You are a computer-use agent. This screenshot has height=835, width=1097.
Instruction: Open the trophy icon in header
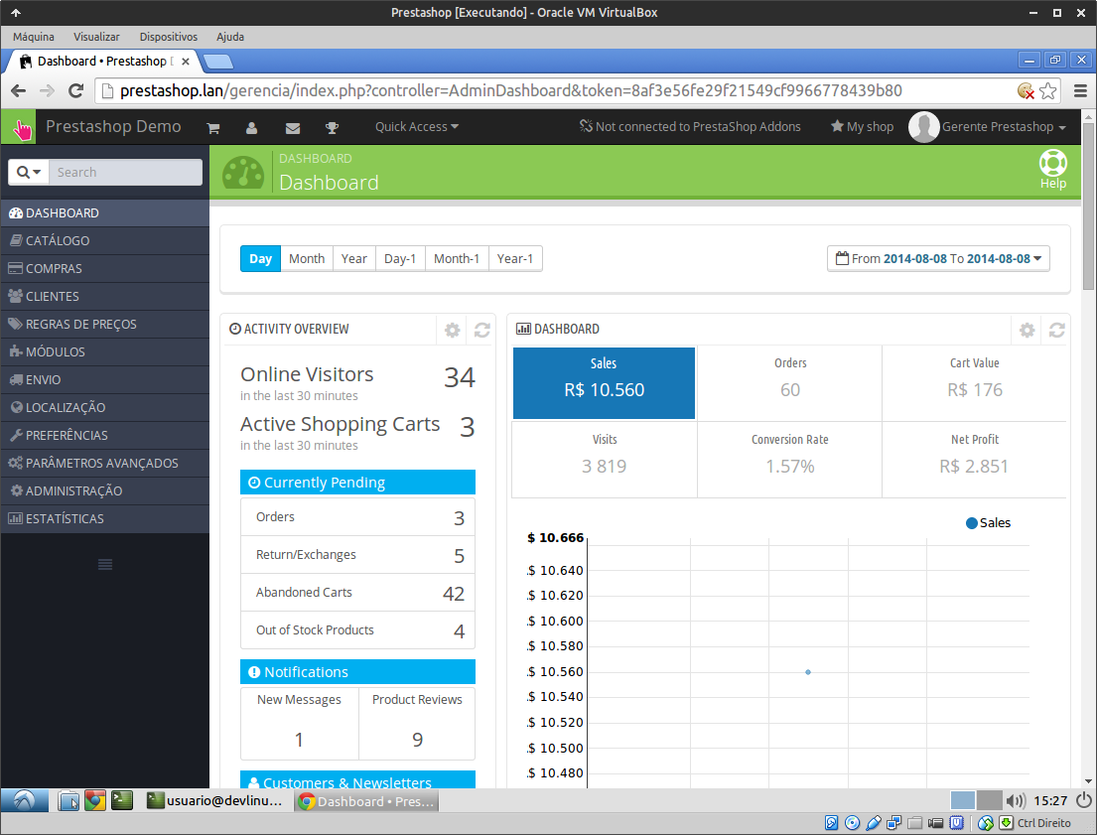coord(333,128)
